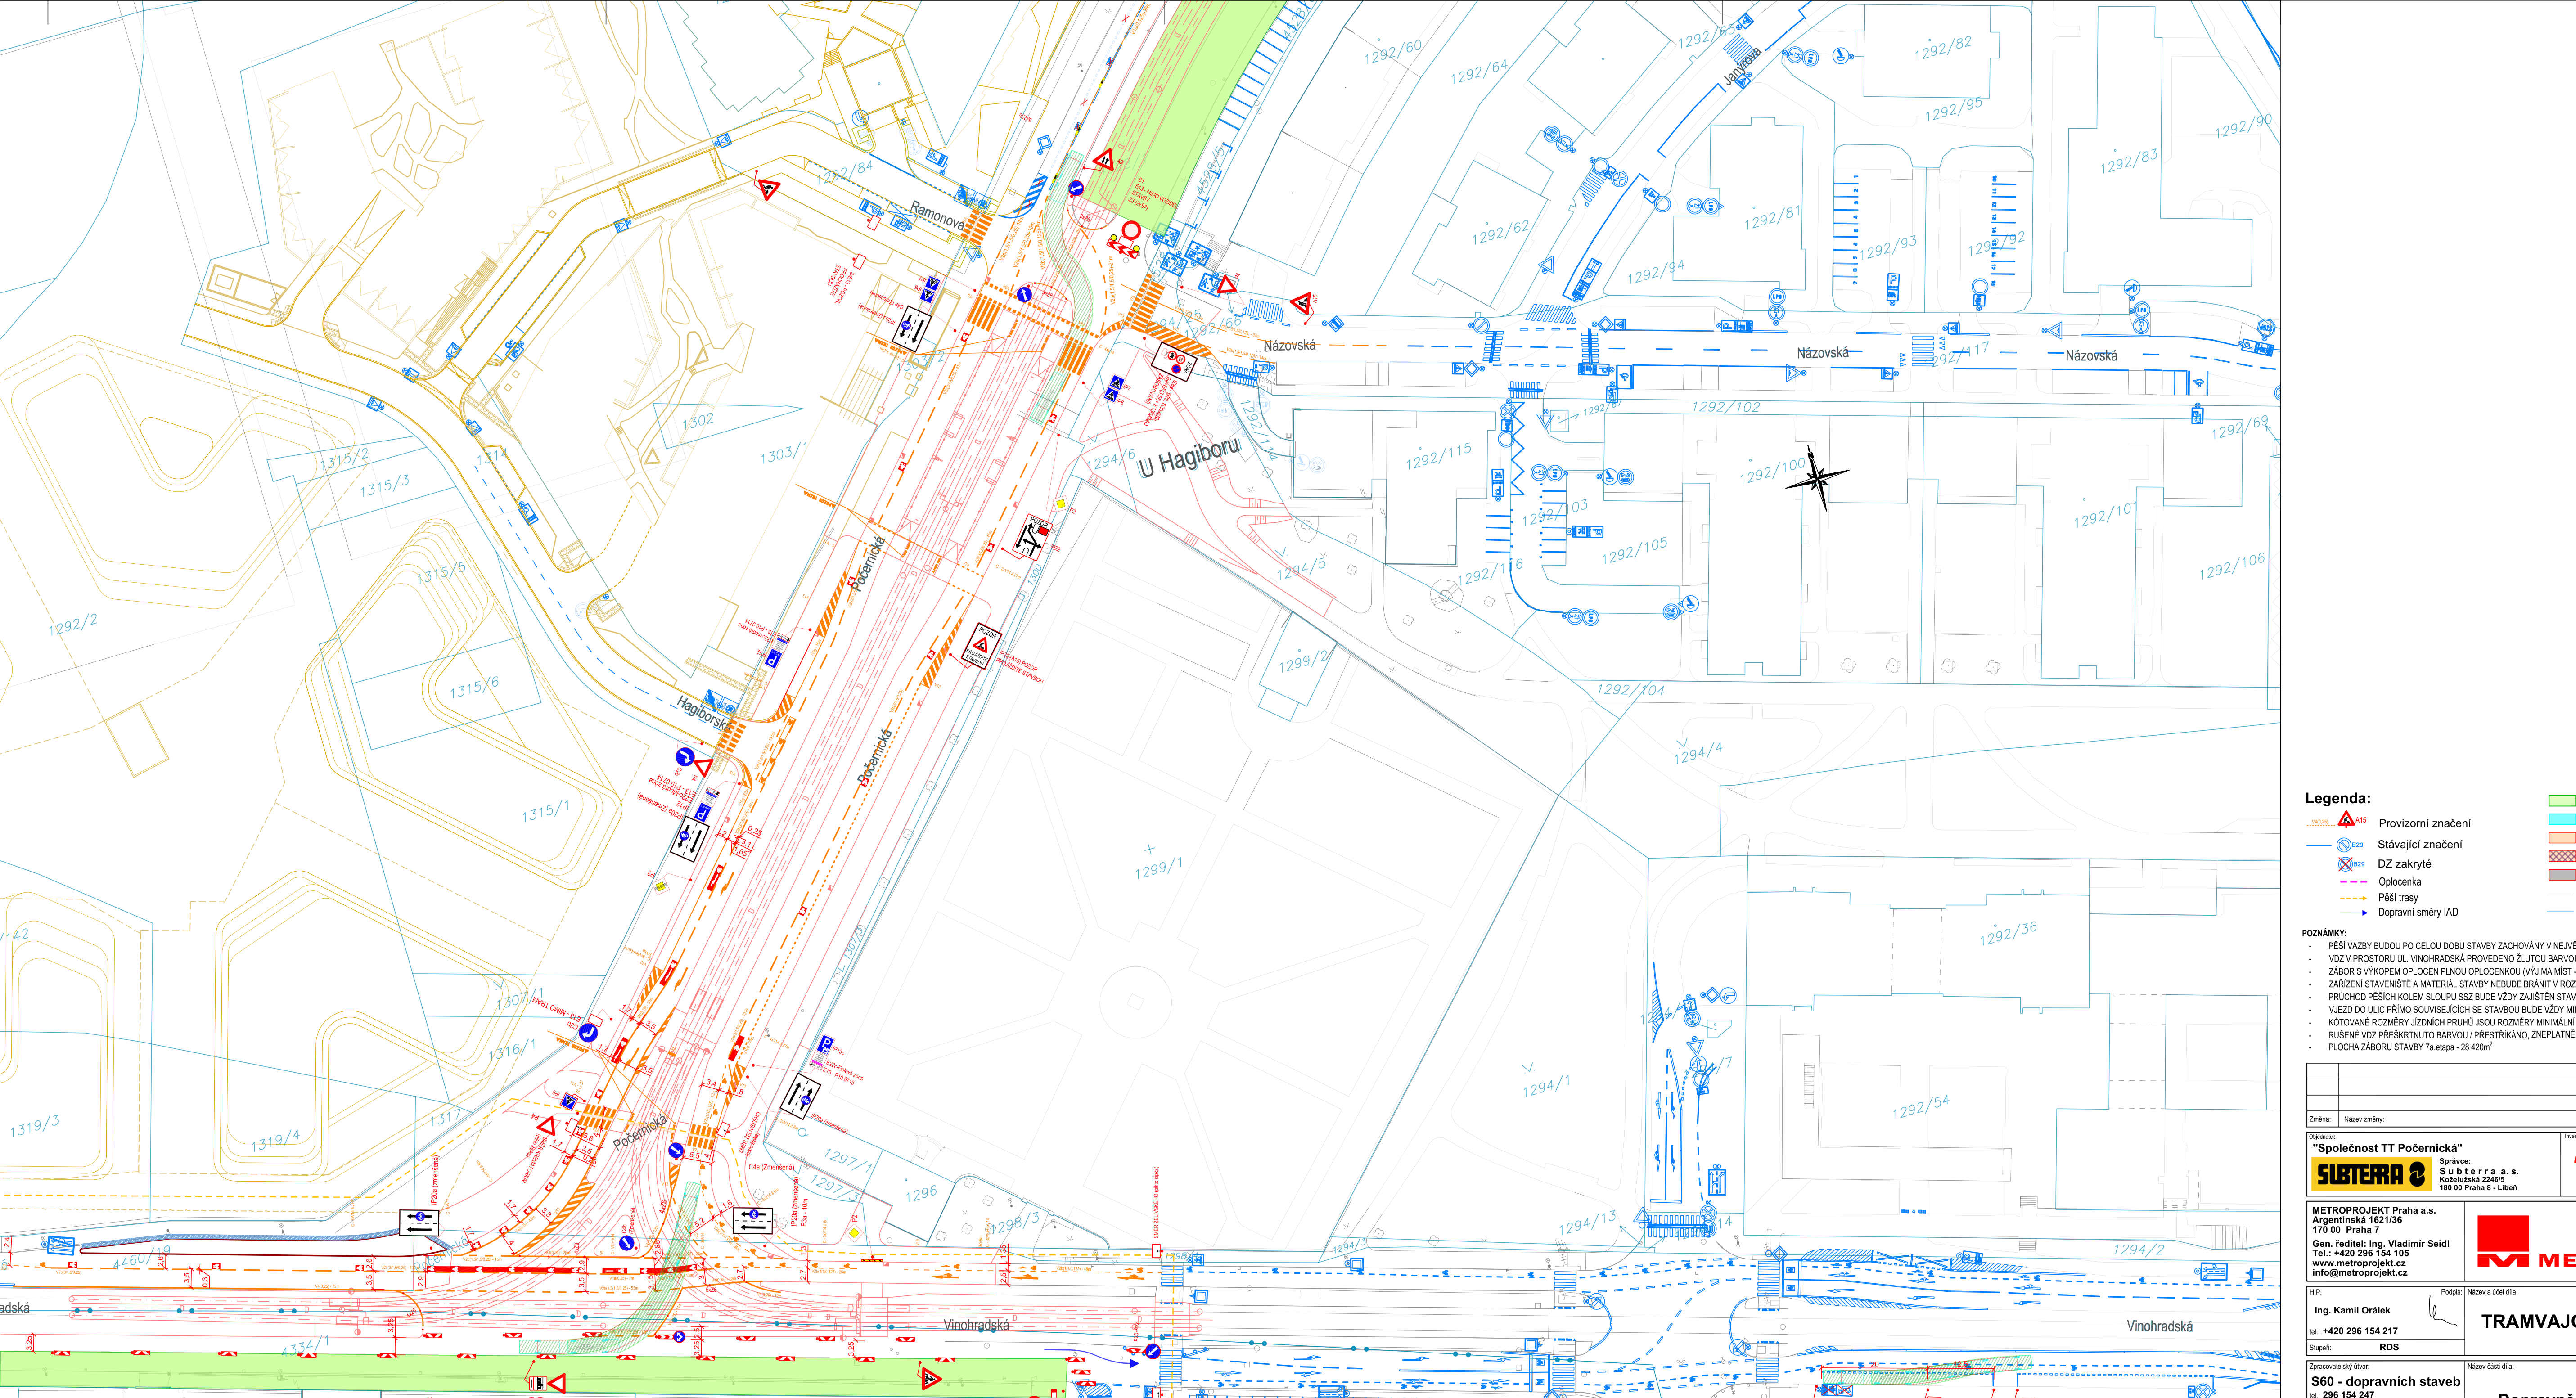2576x1398 pixels.
Task: Click the POZOR warning board on Počernická
Action: [x=981, y=646]
